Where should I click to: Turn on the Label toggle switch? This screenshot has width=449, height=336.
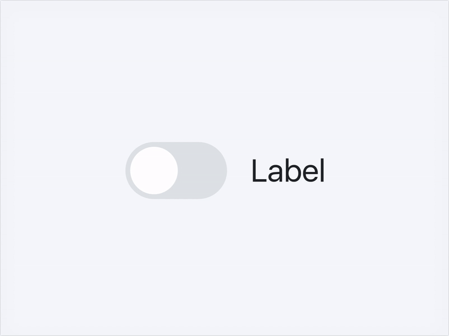click(x=176, y=171)
